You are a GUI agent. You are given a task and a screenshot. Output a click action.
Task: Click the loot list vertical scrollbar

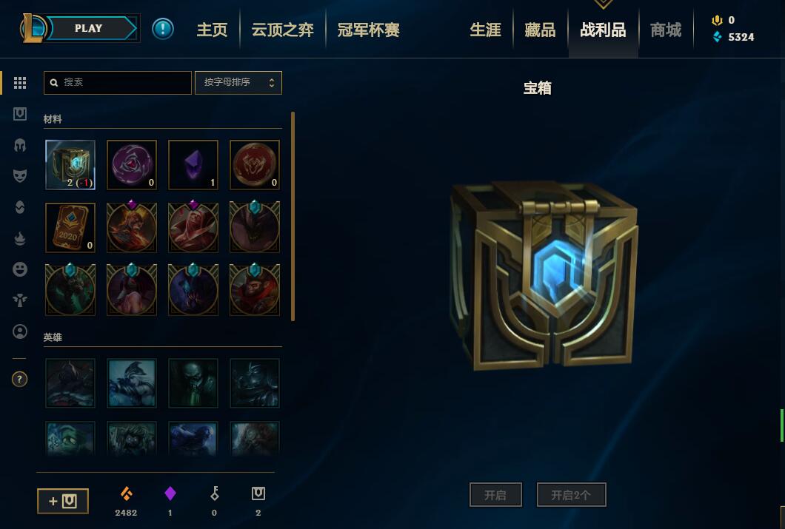click(x=293, y=217)
